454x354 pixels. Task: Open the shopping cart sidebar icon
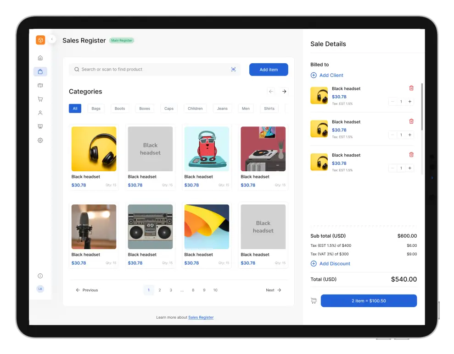pyautogui.click(x=40, y=99)
